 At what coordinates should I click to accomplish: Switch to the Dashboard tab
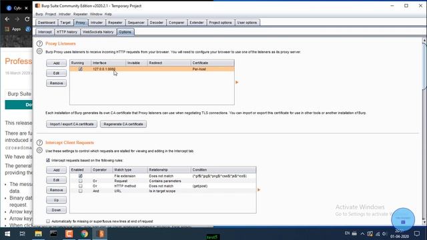click(46, 23)
